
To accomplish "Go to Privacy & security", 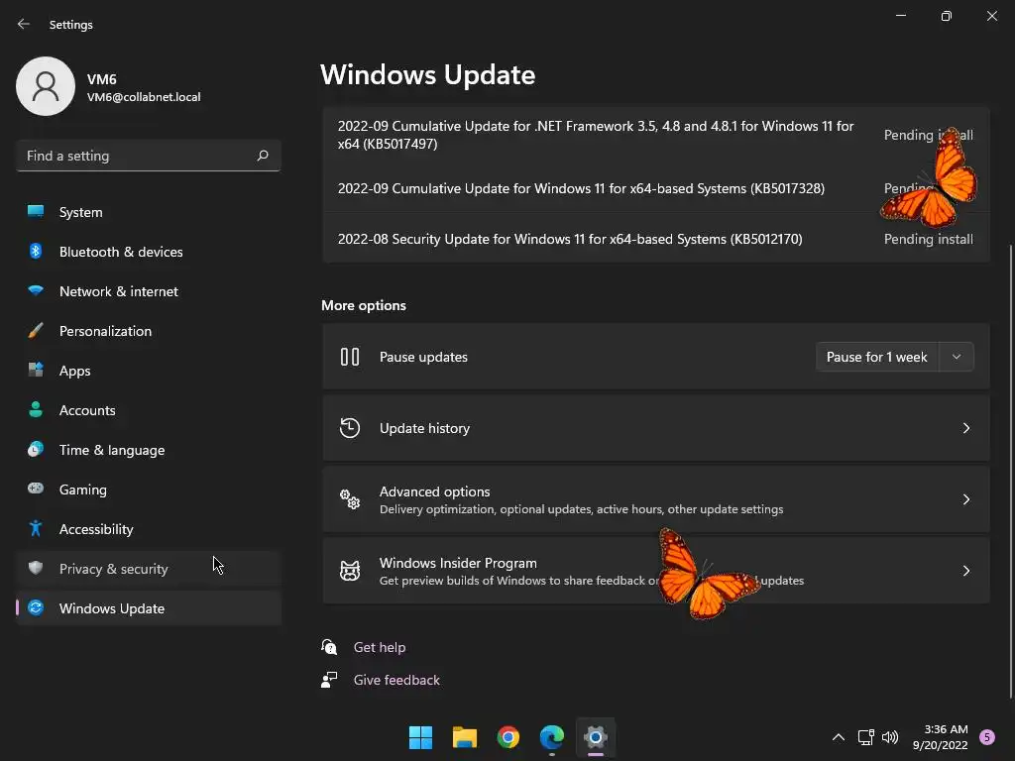I will pos(149,569).
